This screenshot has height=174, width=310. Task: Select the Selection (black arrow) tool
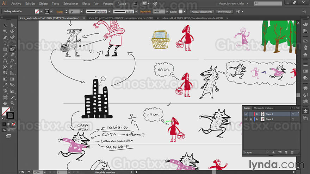coord(5,25)
